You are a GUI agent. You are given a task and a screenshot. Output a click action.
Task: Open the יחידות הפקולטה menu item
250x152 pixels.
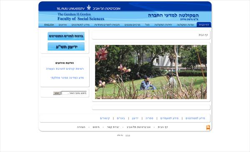point(163,25)
